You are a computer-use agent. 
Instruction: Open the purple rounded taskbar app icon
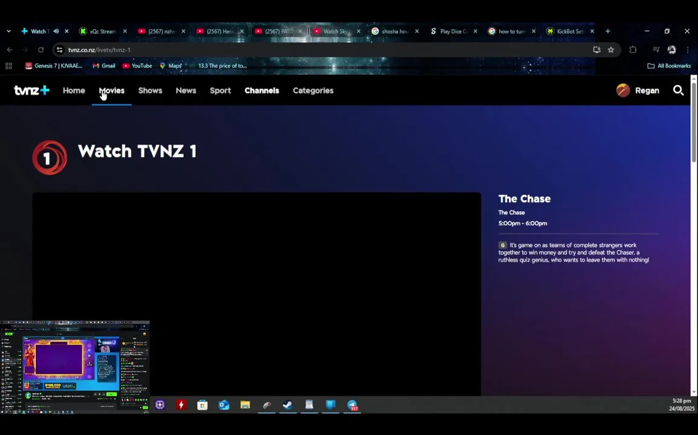tap(160, 405)
